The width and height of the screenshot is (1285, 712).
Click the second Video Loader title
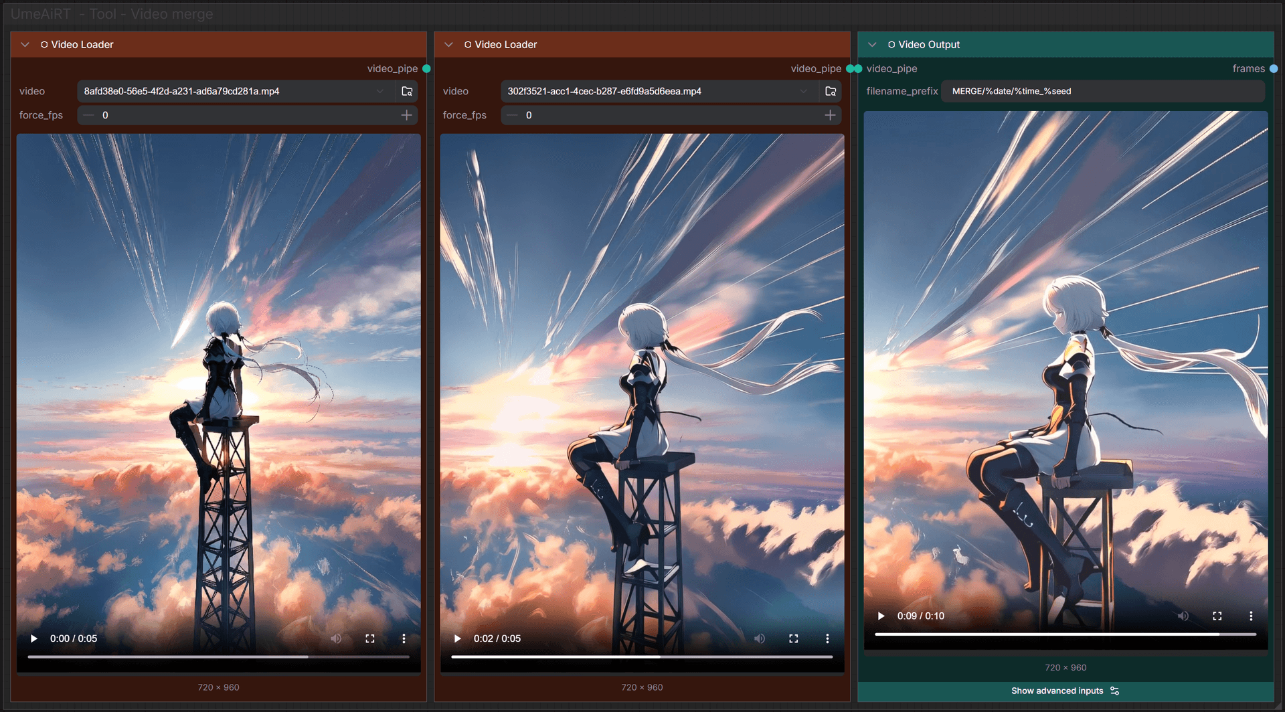tap(506, 44)
